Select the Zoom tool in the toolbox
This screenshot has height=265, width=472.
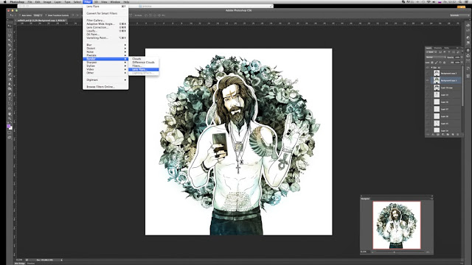10,119
